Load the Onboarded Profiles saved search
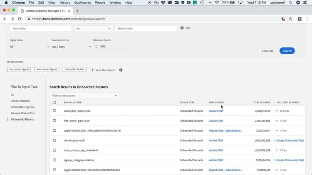This screenshot has width=312, height=175. pyautogui.click(x=74, y=69)
